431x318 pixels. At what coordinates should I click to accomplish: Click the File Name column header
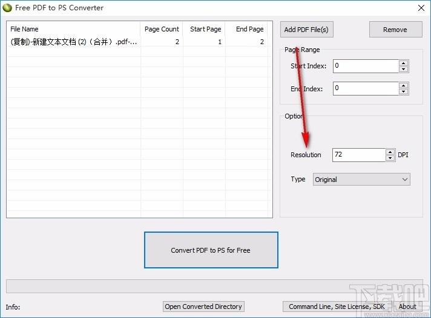(x=74, y=29)
